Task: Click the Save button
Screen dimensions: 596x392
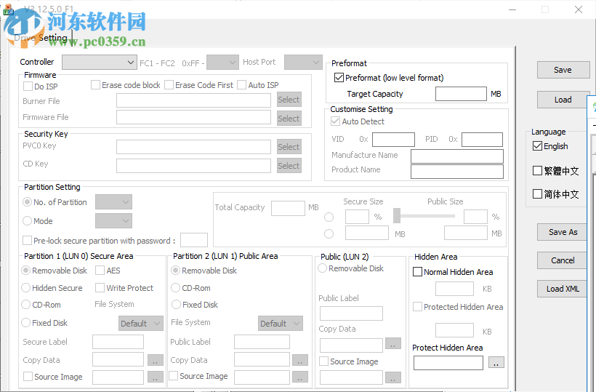Action: click(563, 70)
